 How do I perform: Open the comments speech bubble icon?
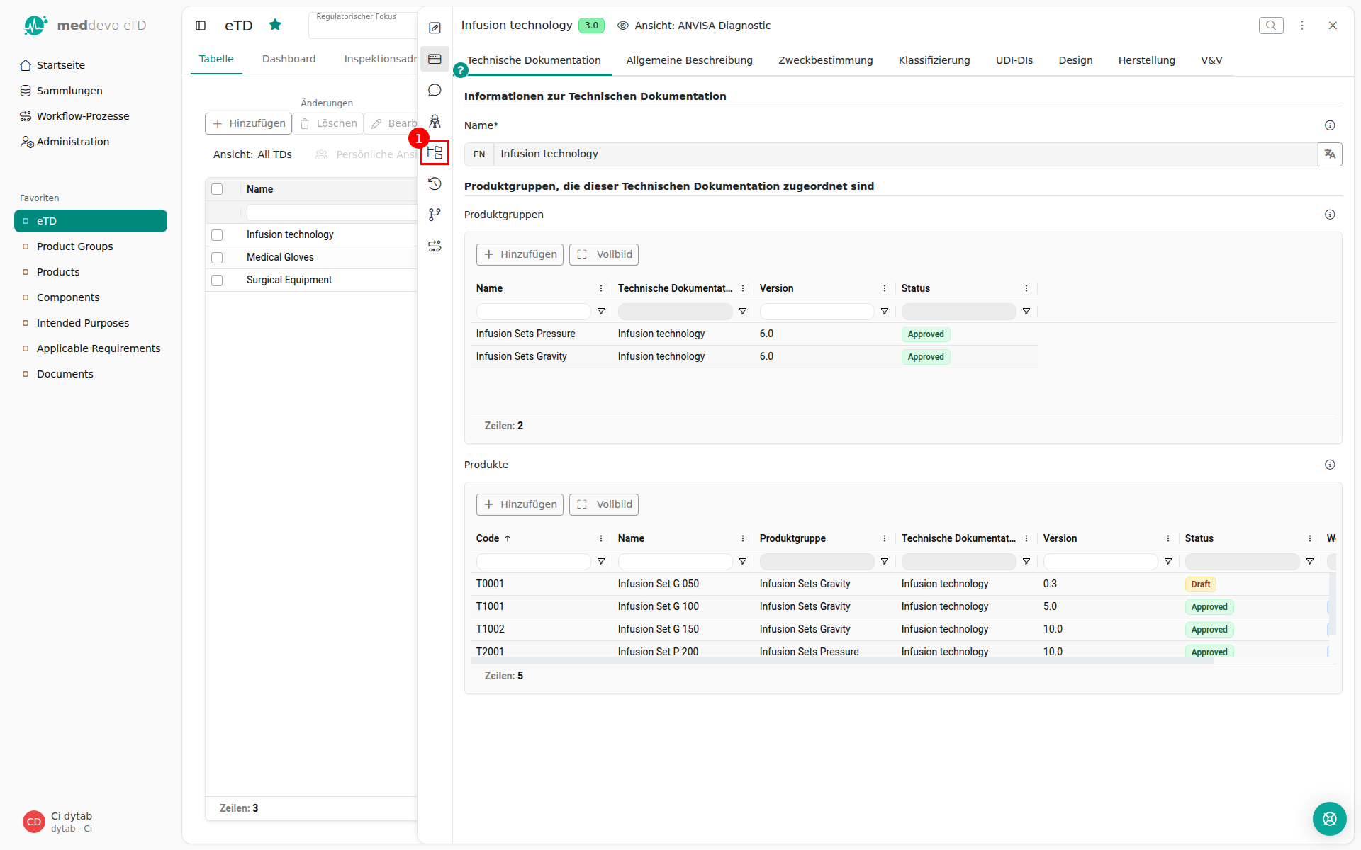pos(435,90)
